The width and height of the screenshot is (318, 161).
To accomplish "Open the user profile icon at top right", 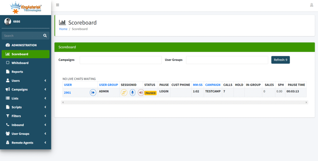I will point(311,5).
